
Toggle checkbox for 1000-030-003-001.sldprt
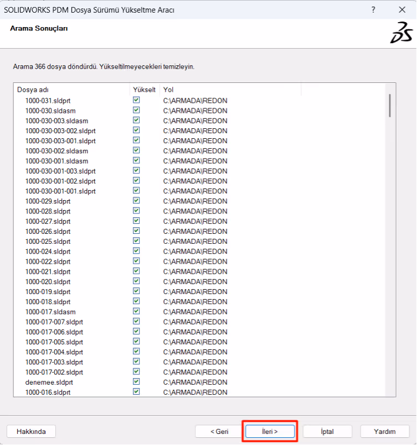(136, 140)
